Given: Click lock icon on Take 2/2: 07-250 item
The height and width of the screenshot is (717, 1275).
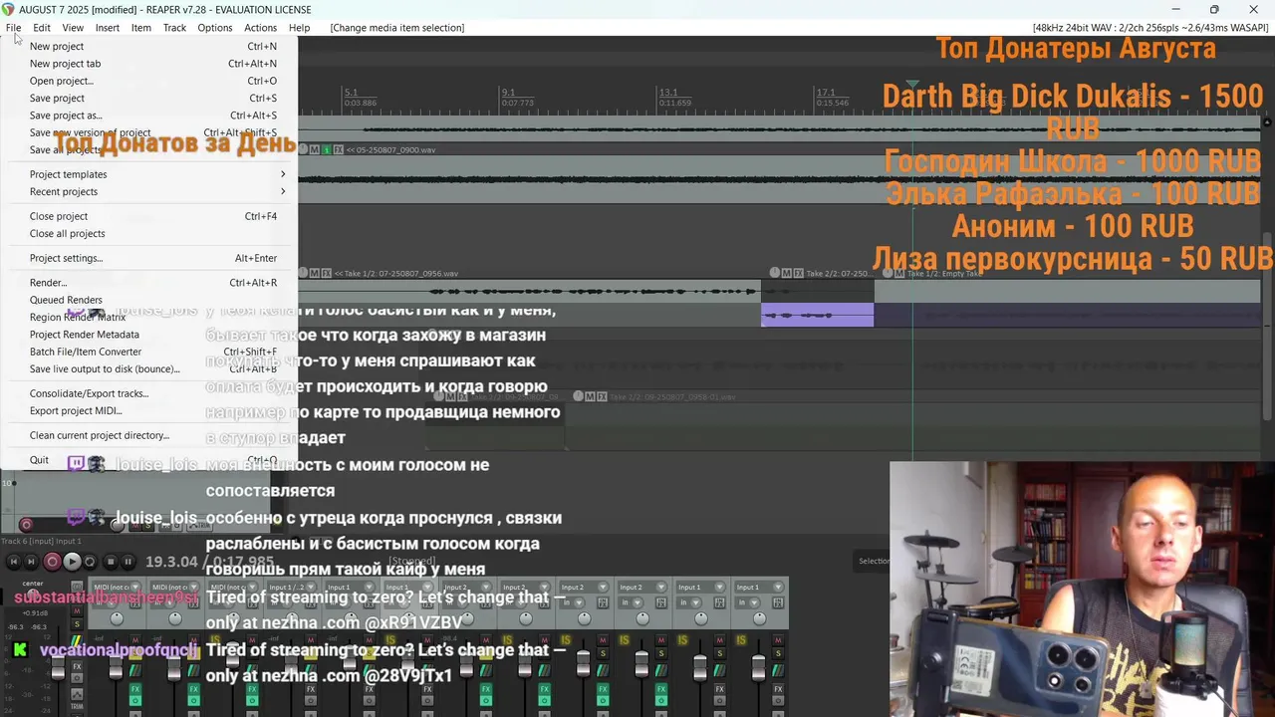Looking at the screenshot, I should pos(774,273).
